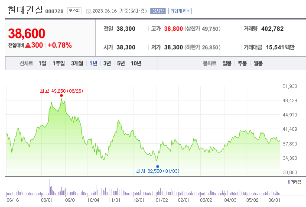Select the 3개월 line chart tab
The width and height of the screenshot is (306, 207).
click(77, 63)
